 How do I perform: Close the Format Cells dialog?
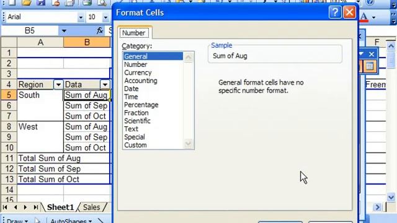pyautogui.click(x=349, y=12)
